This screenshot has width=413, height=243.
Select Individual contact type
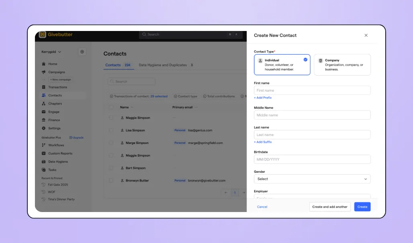(x=282, y=65)
